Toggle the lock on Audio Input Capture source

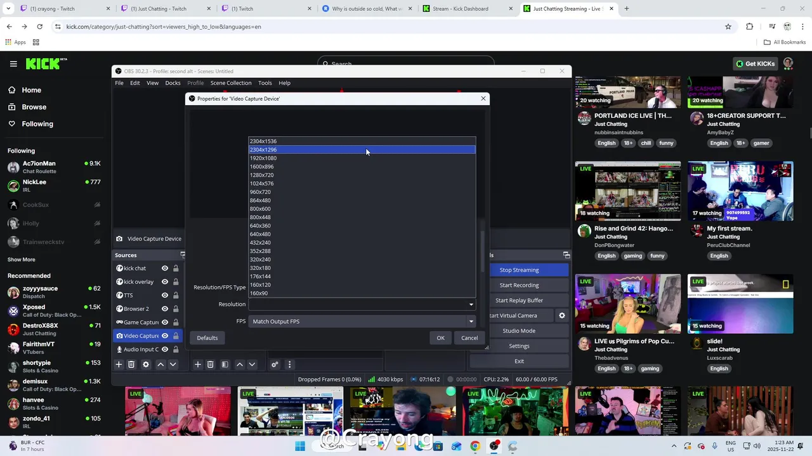coord(176,349)
